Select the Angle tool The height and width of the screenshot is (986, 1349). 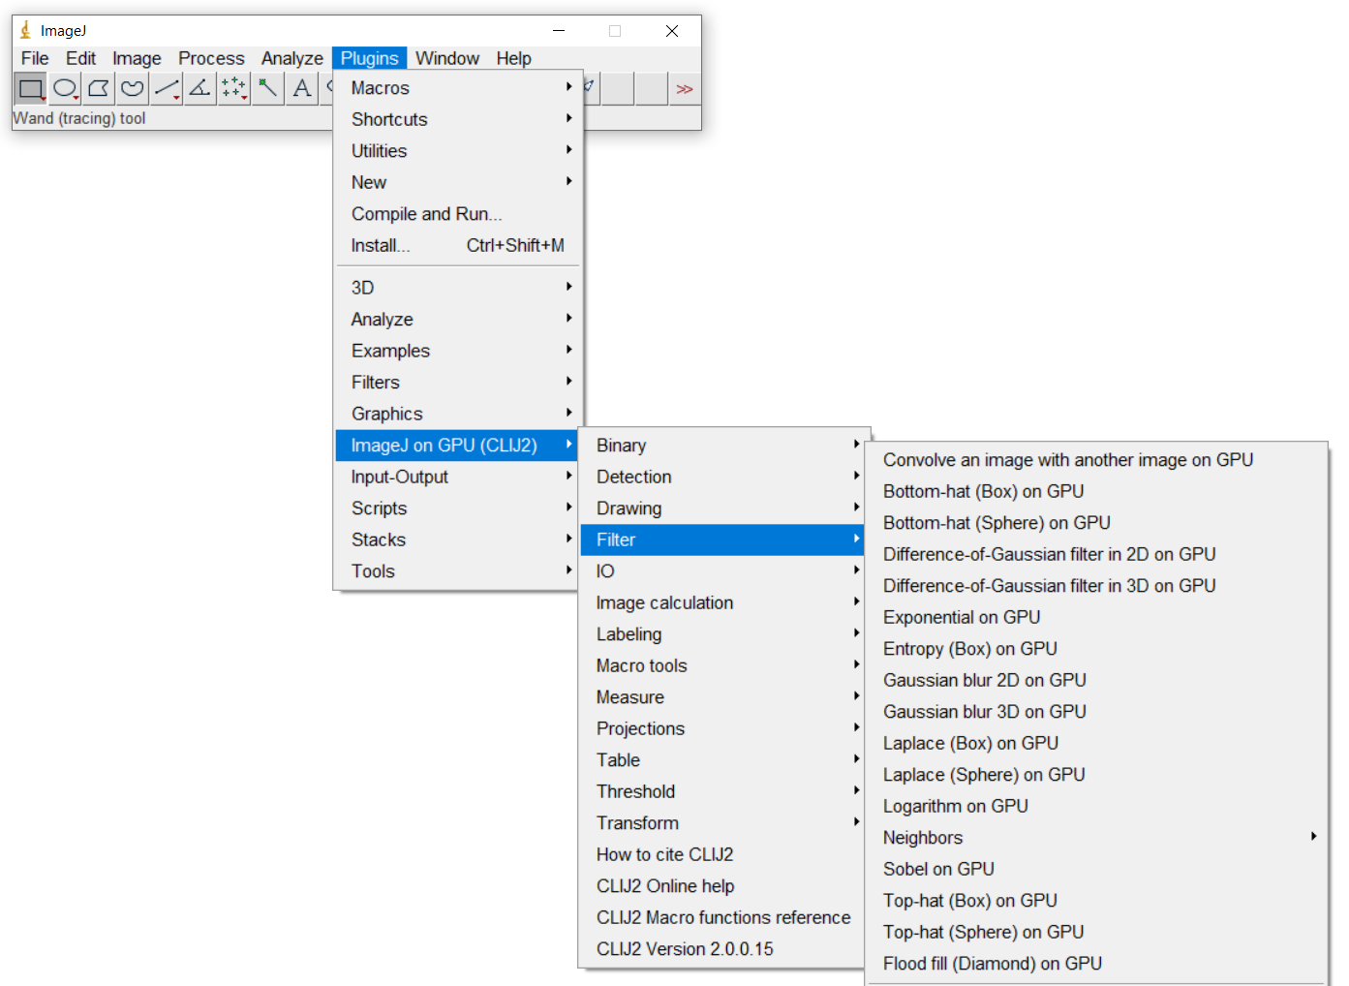click(200, 89)
